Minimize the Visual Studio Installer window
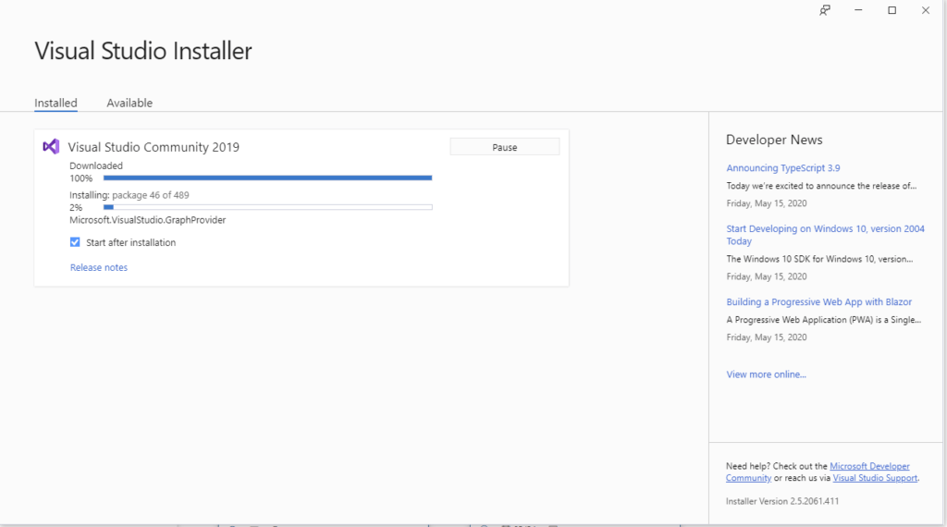Screen dimensions: 947x527 pyautogui.click(x=859, y=10)
